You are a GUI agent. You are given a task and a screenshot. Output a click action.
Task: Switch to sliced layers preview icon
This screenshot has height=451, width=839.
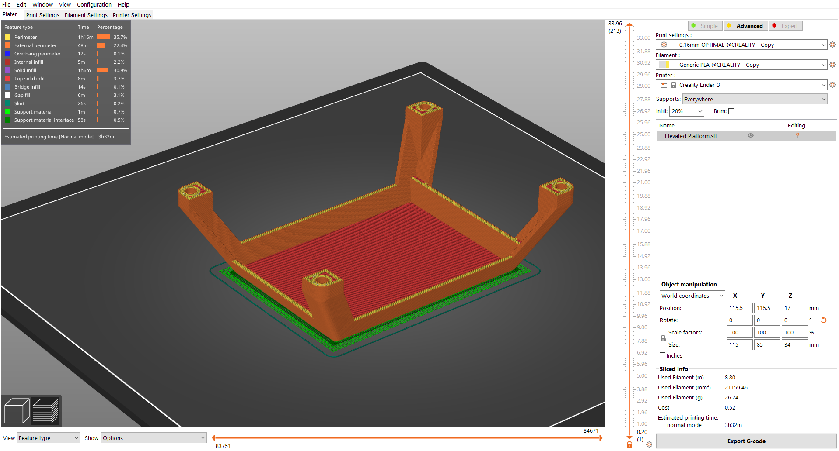pyautogui.click(x=45, y=410)
